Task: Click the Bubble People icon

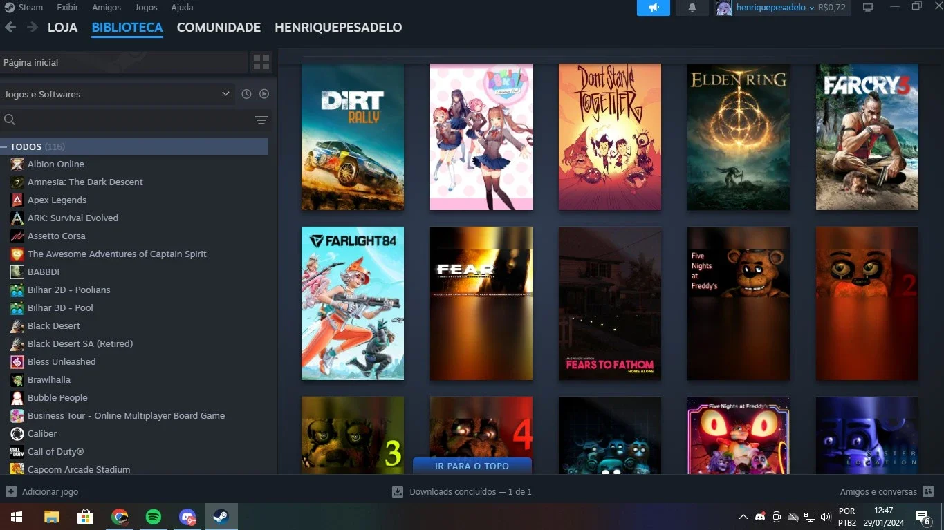Action: [17, 397]
